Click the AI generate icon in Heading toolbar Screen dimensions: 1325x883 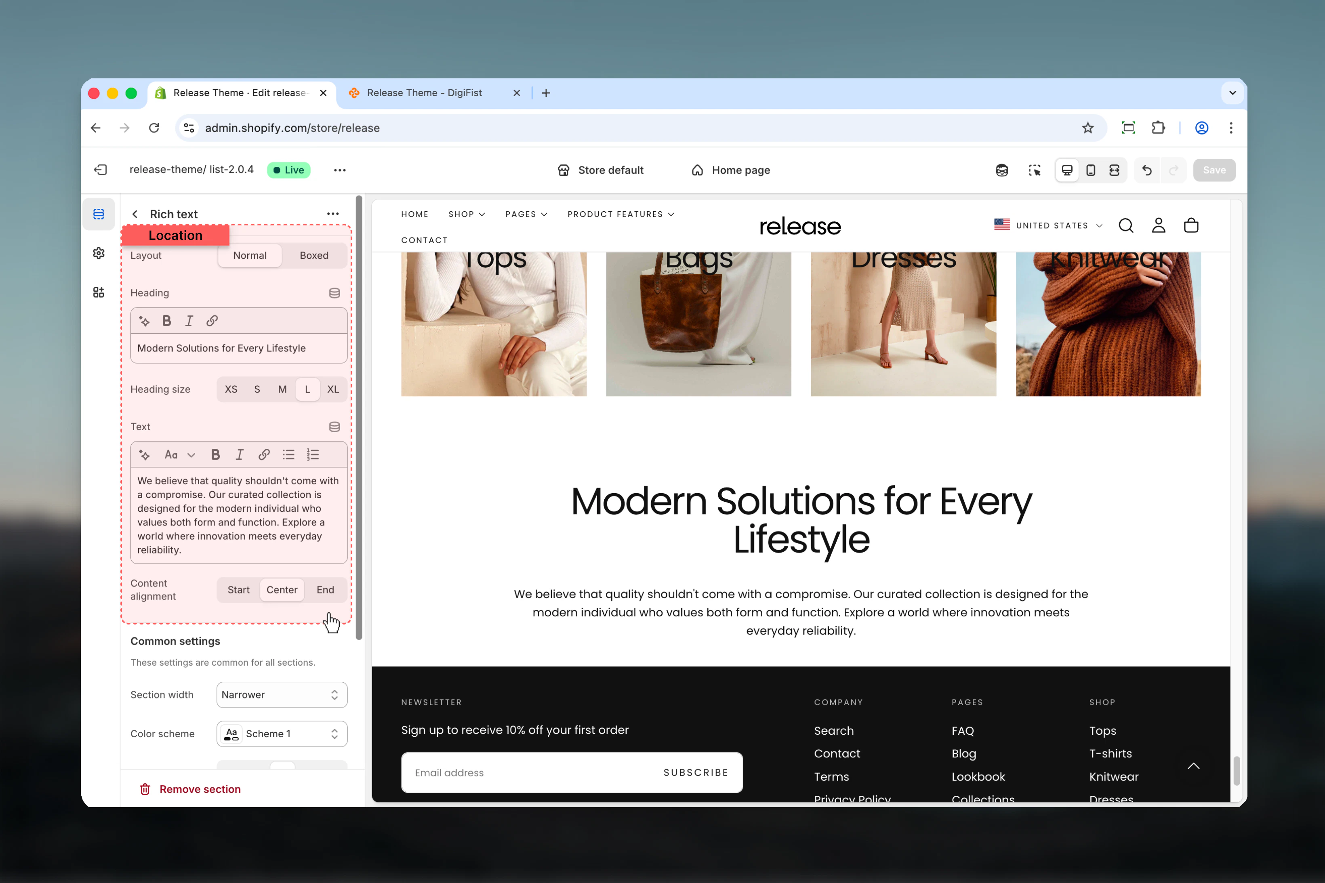[144, 321]
